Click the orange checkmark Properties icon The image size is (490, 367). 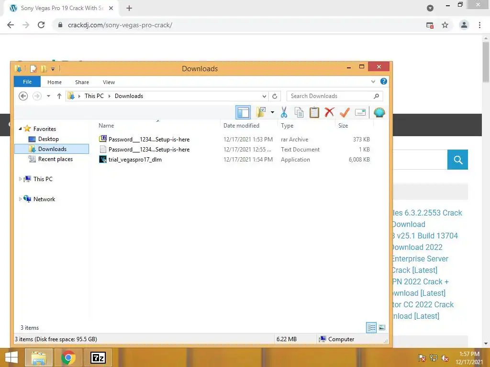(x=345, y=112)
